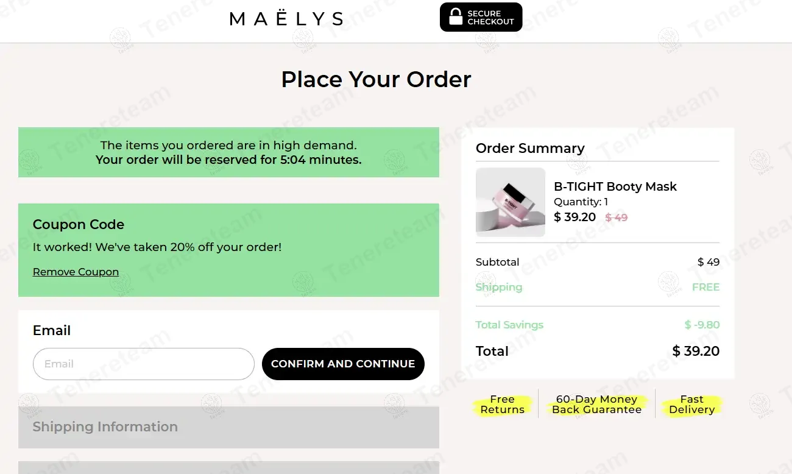Click the final Total amount $39.20

[x=695, y=351]
